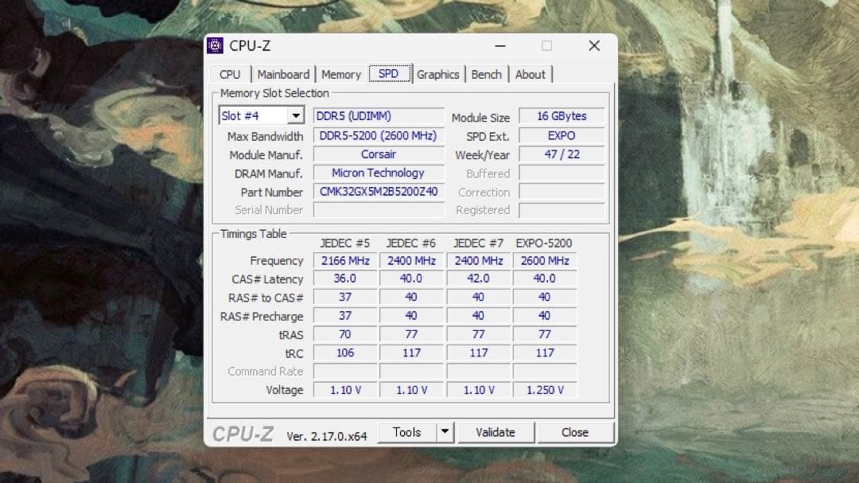This screenshot has width=859, height=483.
Task: Click the JEDEC #5 1.10 V voltage cell
Action: coord(345,390)
